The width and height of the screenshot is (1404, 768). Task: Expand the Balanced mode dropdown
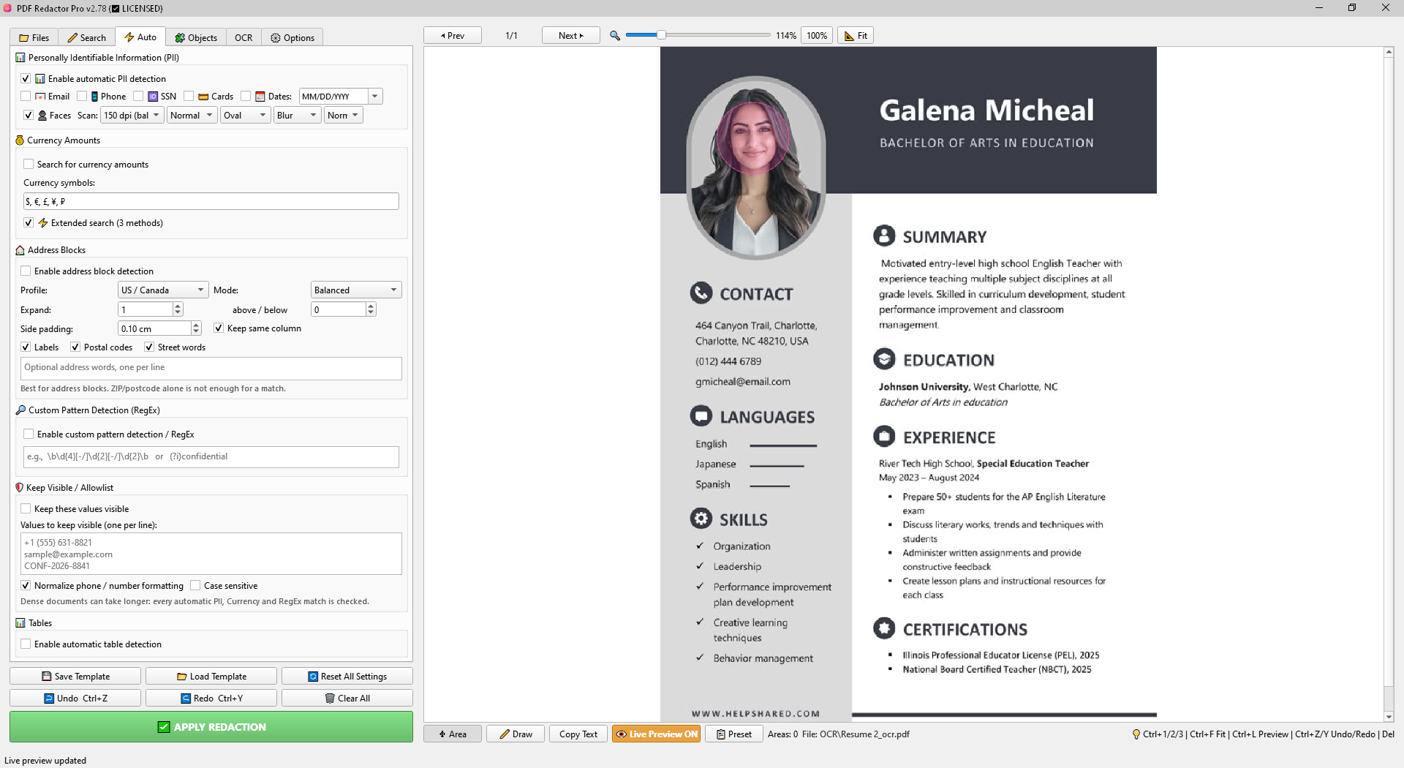pos(356,290)
